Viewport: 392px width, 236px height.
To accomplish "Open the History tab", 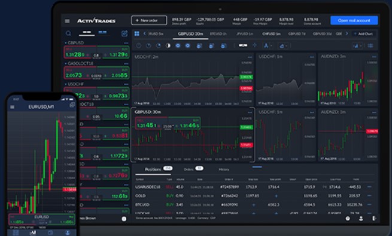I will click(x=224, y=170).
